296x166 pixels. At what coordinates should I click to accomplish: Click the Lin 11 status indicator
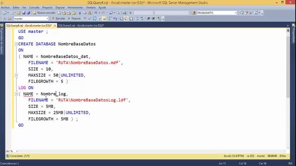(x=222, y=163)
